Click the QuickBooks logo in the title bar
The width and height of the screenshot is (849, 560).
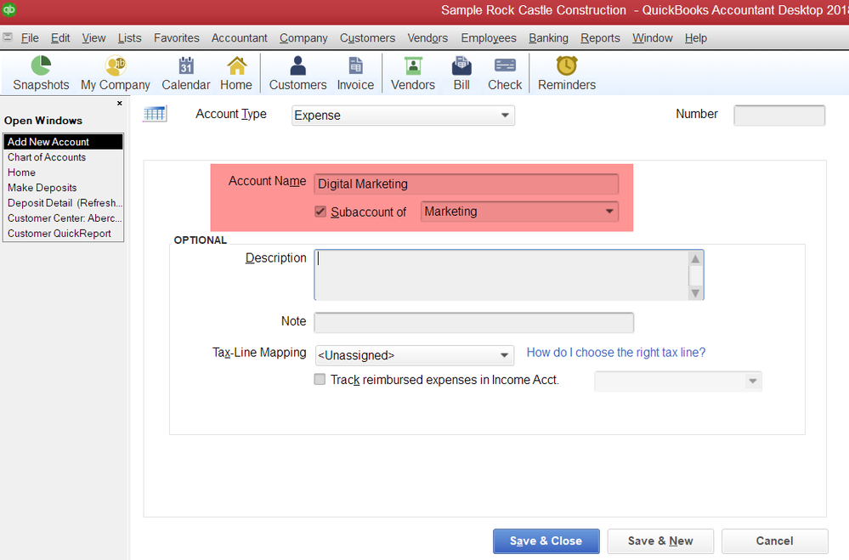[8, 9]
